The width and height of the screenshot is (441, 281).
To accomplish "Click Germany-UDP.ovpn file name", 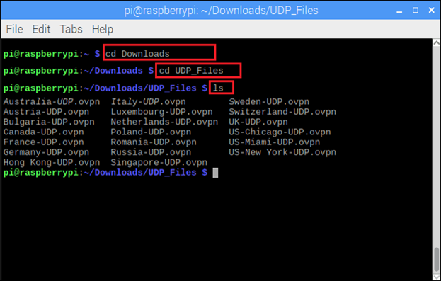I will point(46,152).
